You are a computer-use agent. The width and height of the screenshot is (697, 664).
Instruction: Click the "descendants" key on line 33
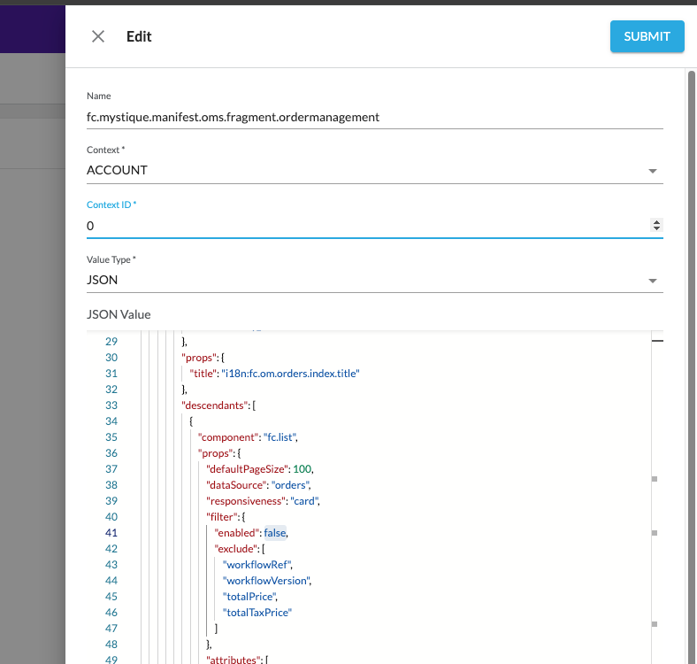216,405
